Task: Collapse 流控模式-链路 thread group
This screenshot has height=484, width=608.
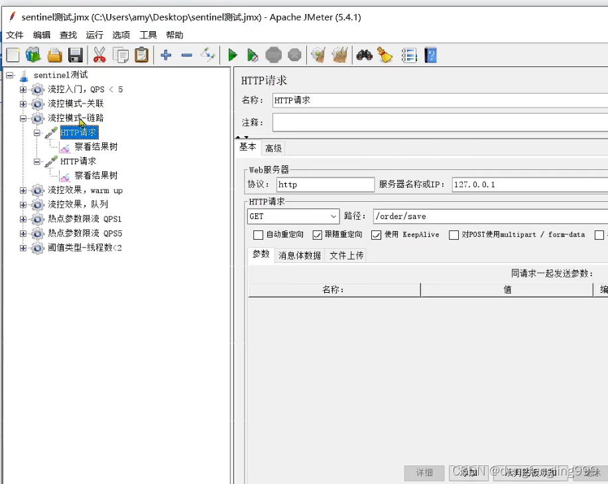Action: tap(23, 118)
